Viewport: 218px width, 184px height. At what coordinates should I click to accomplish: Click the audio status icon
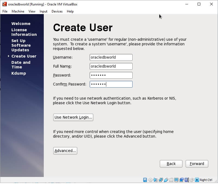tap(155, 180)
